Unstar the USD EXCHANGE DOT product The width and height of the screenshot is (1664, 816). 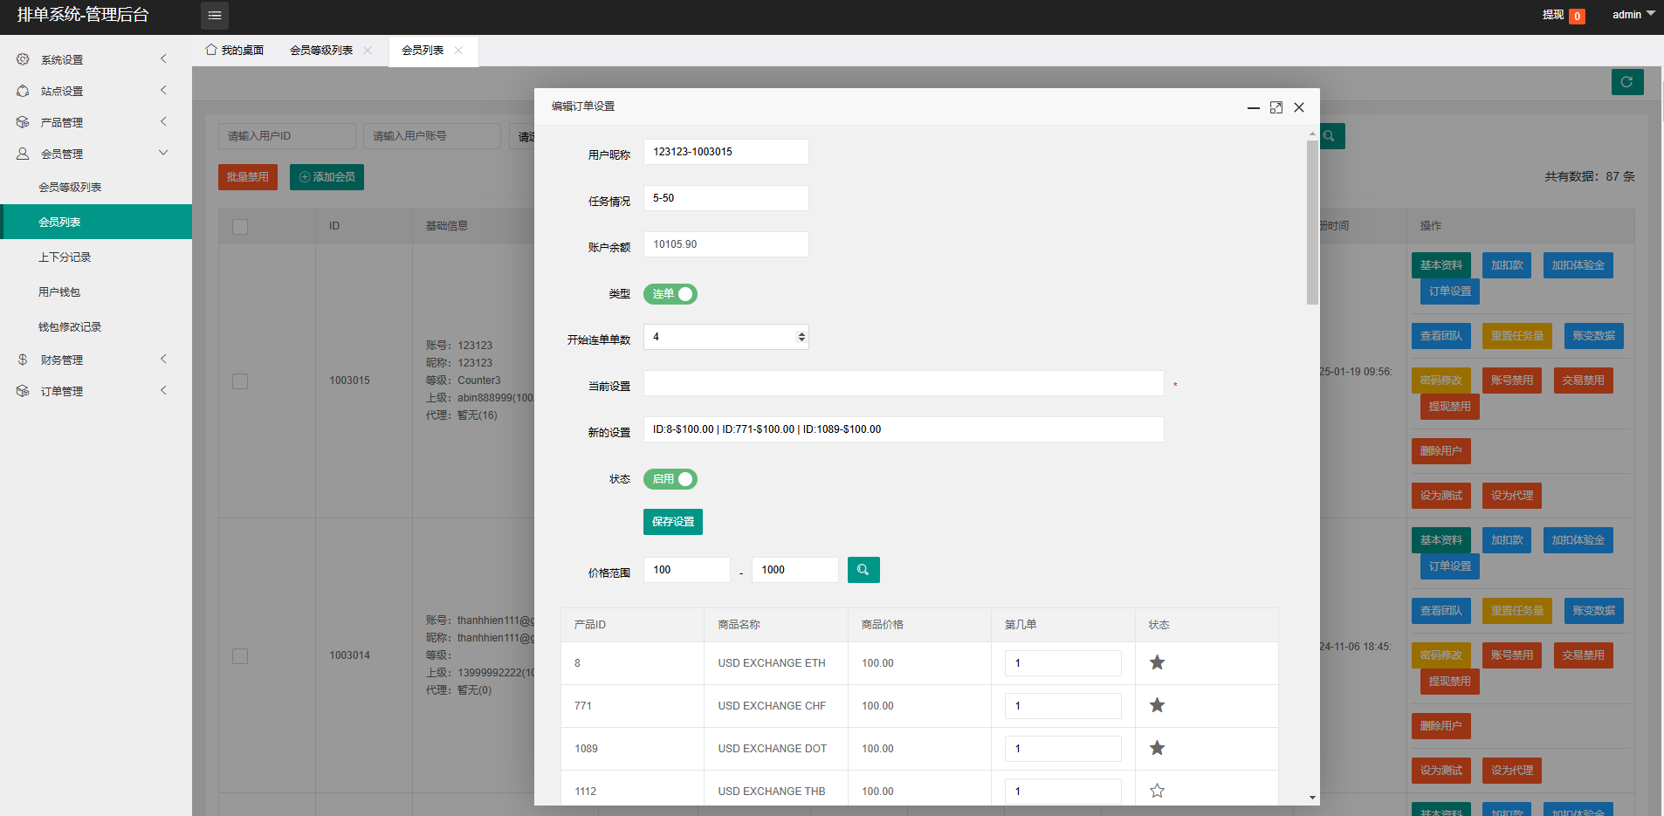(1157, 748)
